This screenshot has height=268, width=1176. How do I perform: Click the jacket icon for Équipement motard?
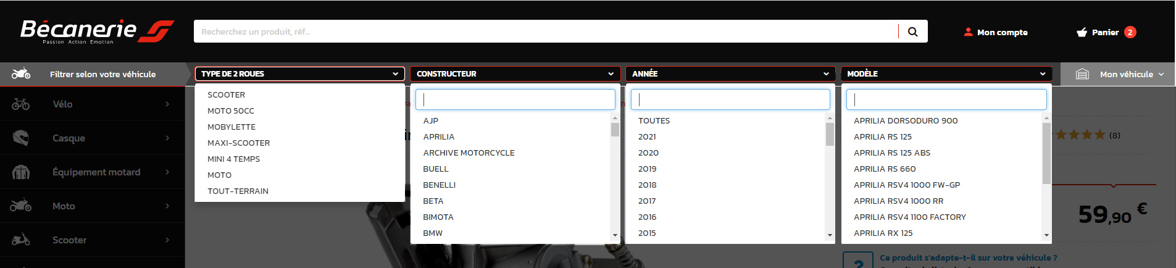click(x=21, y=172)
